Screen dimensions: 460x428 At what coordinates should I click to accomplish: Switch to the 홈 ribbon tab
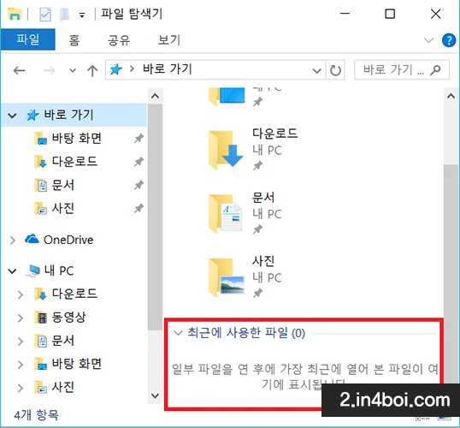[74, 40]
